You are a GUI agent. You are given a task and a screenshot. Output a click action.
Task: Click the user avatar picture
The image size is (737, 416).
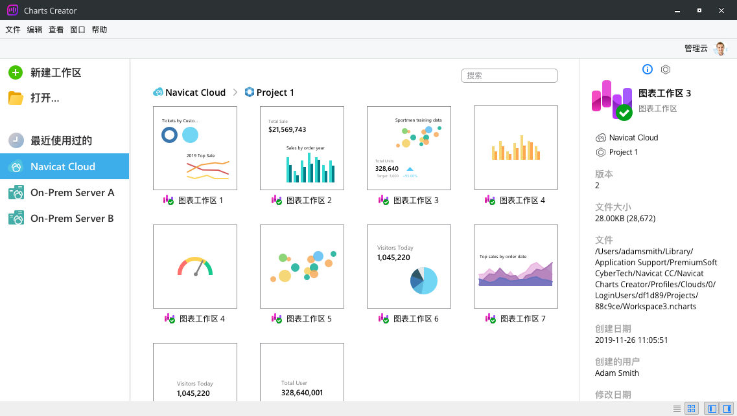tap(719, 49)
